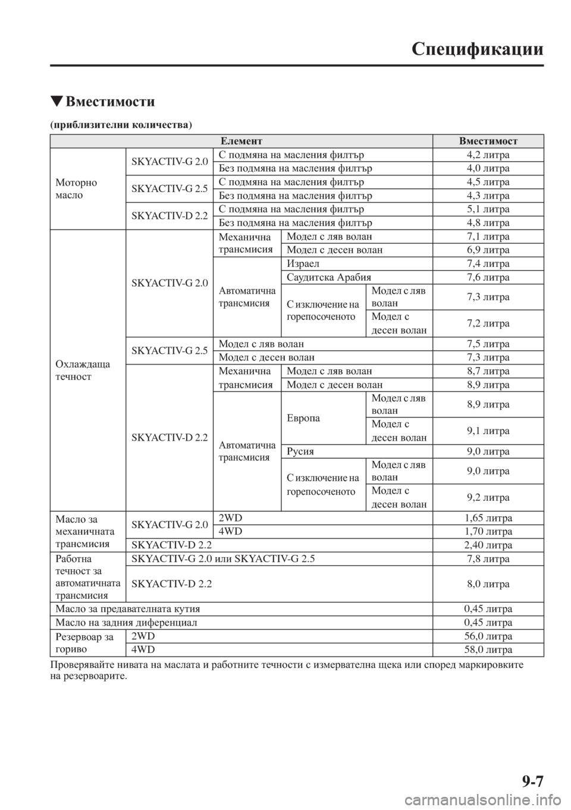Image resolution: width=571 pixels, height=810 pixels.
Task: Click the 'Спецификации' page header
Action: 478,48
